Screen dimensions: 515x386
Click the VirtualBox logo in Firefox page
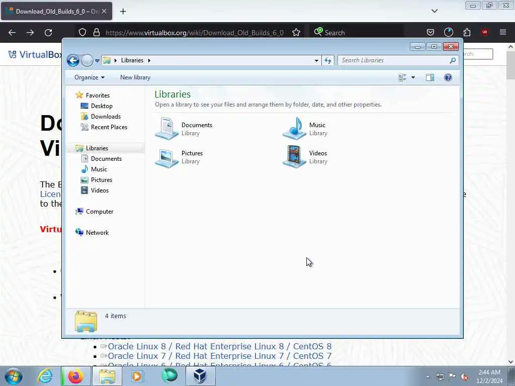(35, 54)
